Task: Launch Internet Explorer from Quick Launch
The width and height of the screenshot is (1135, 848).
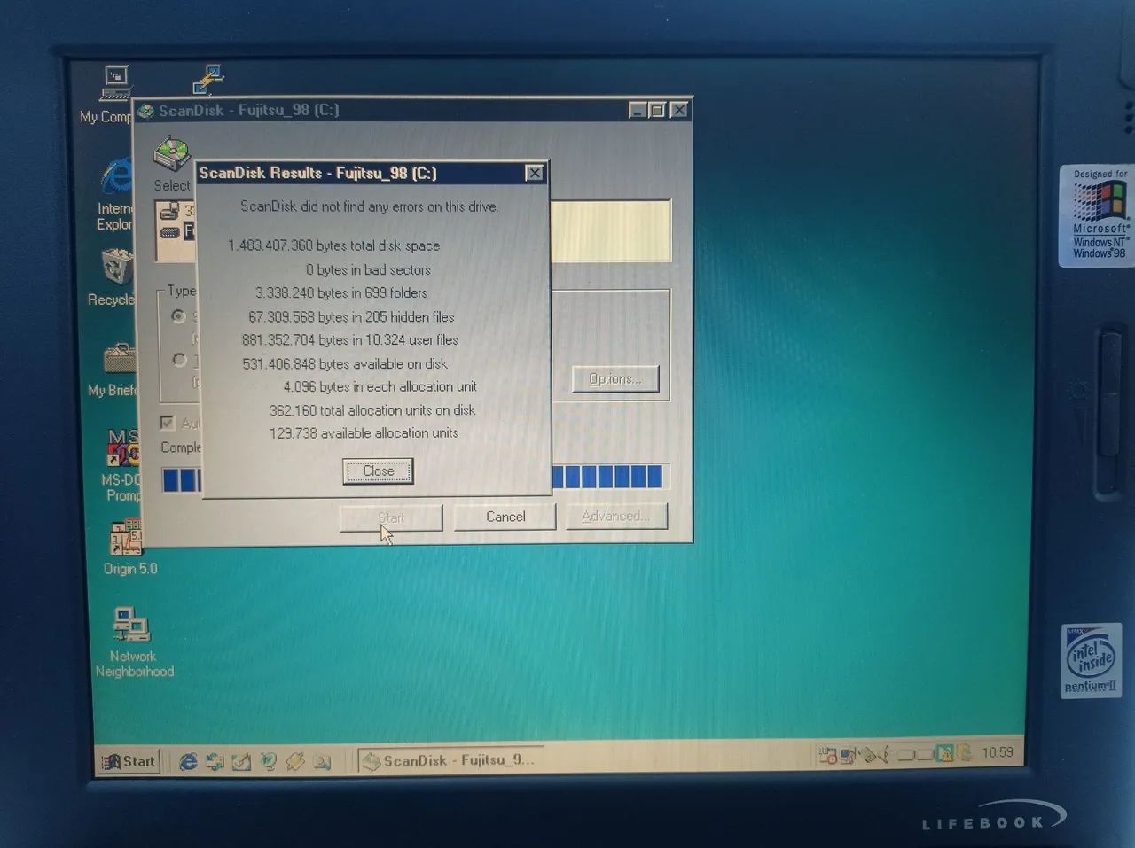Action: pyautogui.click(x=188, y=761)
